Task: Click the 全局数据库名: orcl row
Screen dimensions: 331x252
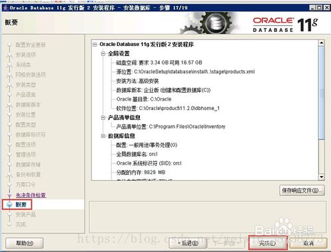Action: coord(137,154)
